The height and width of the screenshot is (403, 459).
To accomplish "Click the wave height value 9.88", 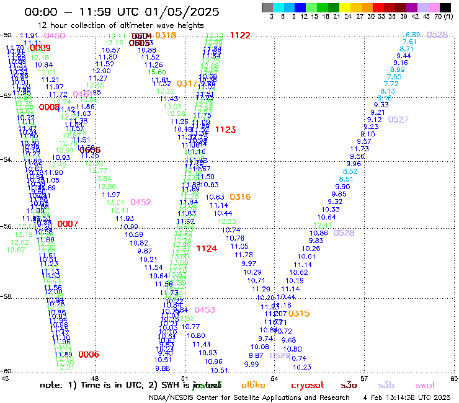I will click(x=163, y=368).
